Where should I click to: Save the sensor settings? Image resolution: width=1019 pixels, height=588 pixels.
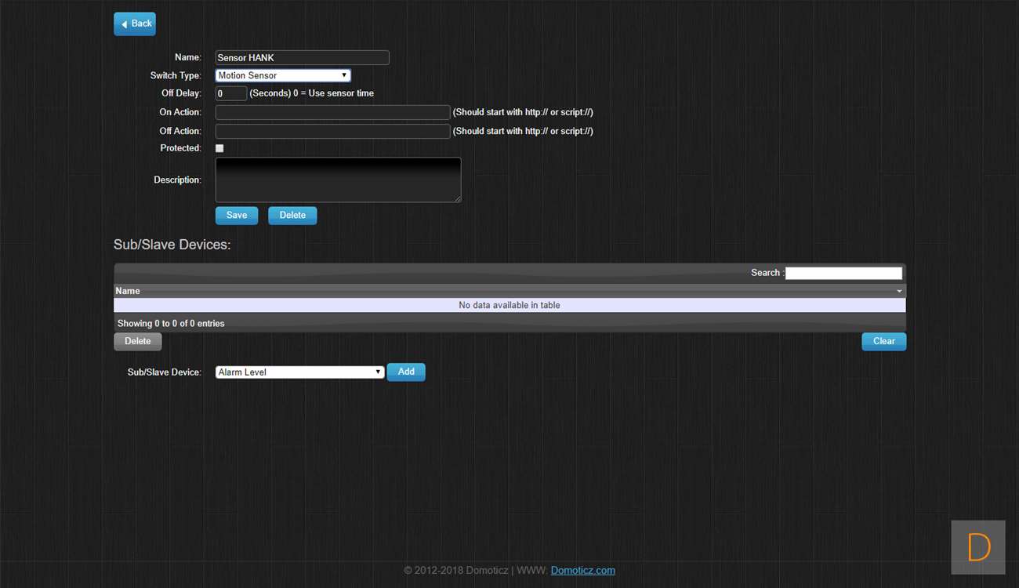click(237, 216)
